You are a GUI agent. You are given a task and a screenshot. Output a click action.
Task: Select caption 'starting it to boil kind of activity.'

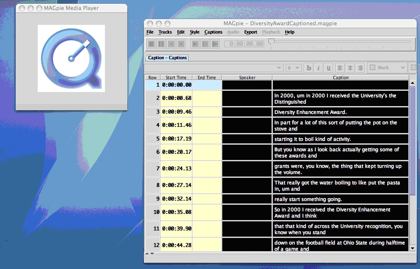pyautogui.click(x=340, y=139)
